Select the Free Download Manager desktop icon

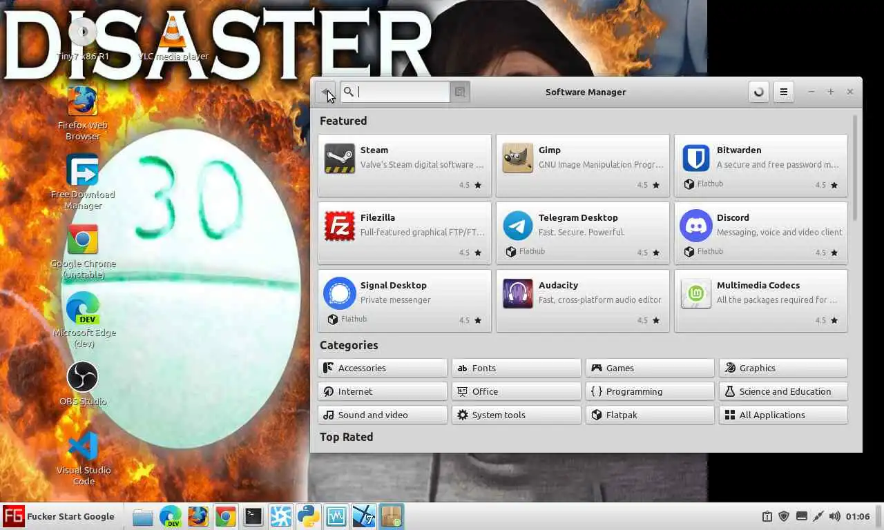click(83, 183)
